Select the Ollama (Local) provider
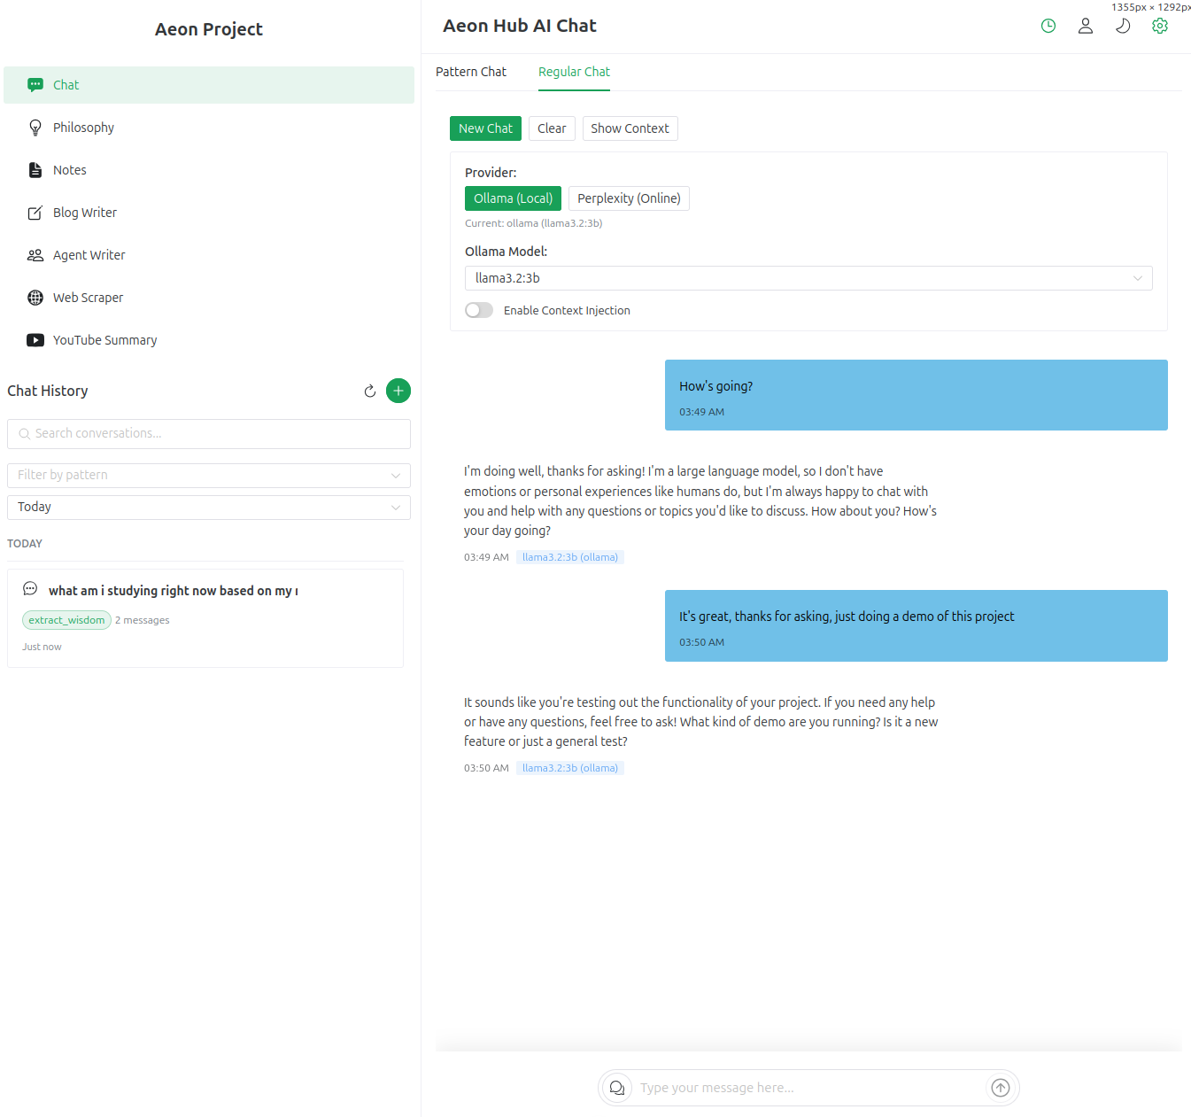Screen dimensions: 1191x1117 tap(513, 198)
